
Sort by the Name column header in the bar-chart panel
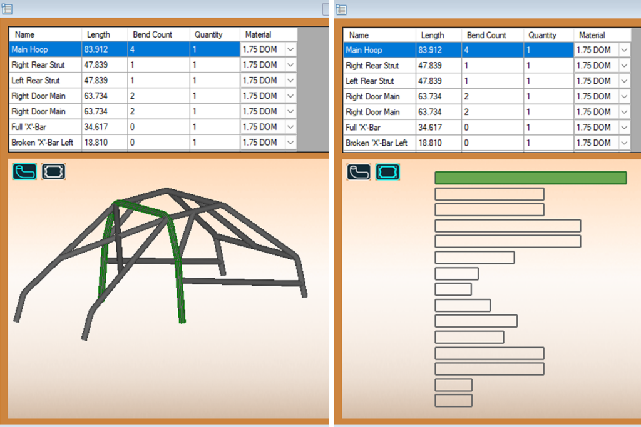coord(379,35)
